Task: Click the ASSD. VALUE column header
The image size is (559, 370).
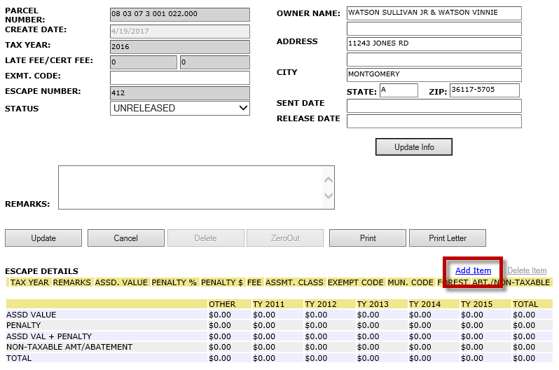Action: tap(121, 282)
